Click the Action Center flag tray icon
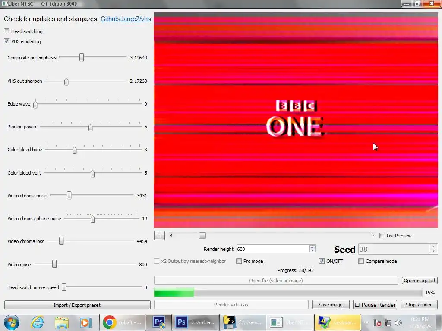This screenshot has height=331, width=442. (x=377, y=323)
